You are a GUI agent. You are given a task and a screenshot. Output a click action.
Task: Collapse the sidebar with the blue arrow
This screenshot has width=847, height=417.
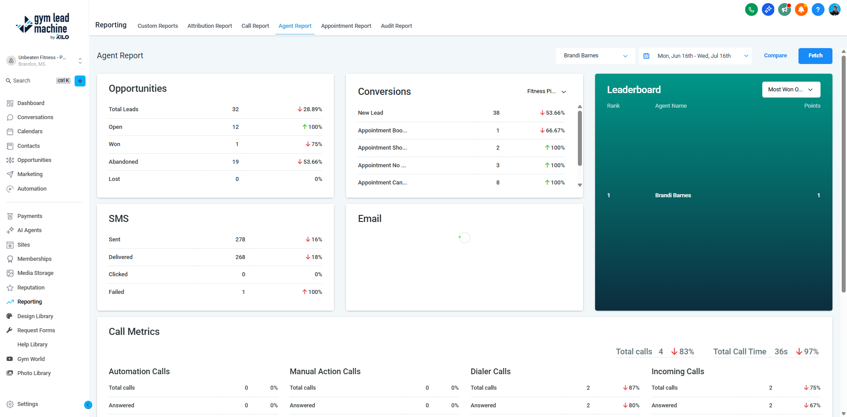[88, 405]
